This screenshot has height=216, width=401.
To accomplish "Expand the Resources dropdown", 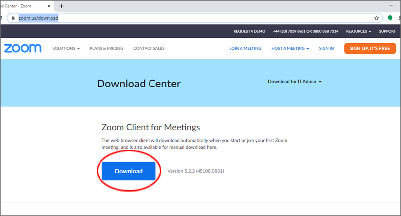I will pos(358,31).
